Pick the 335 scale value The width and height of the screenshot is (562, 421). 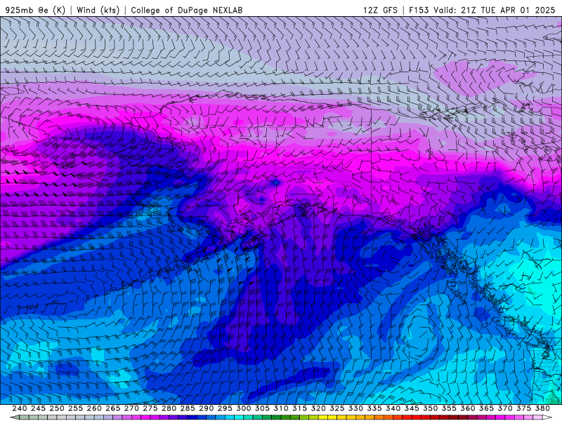(374, 408)
